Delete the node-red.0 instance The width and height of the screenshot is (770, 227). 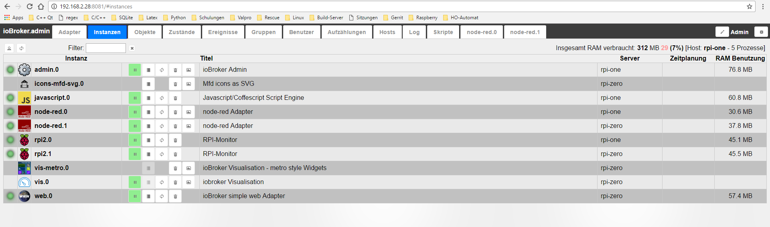(x=175, y=112)
